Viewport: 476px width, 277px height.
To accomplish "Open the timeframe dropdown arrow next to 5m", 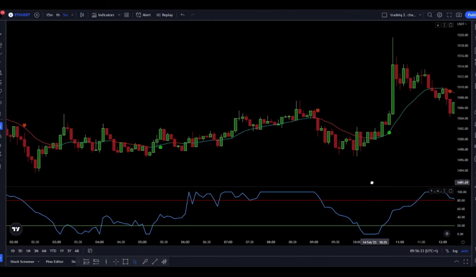I will tap(72, 14).
